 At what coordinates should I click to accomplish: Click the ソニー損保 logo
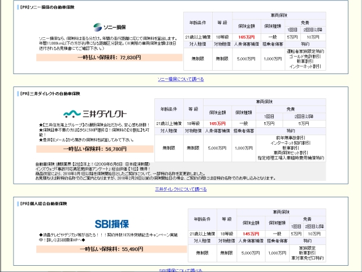tap(109, 27)
